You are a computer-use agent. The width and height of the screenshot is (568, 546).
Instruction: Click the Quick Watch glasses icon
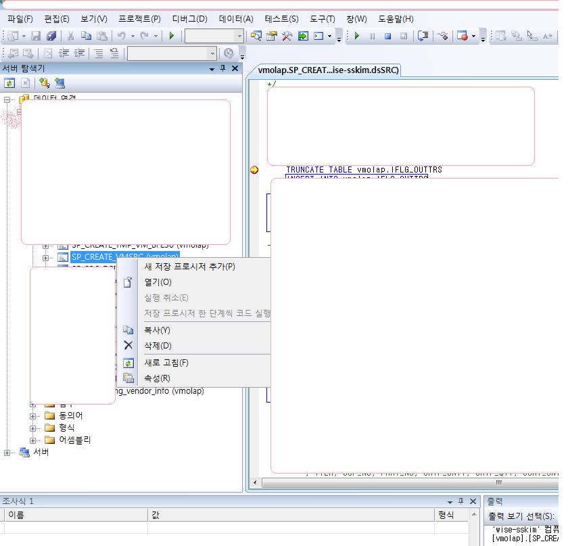click(443, 36)
